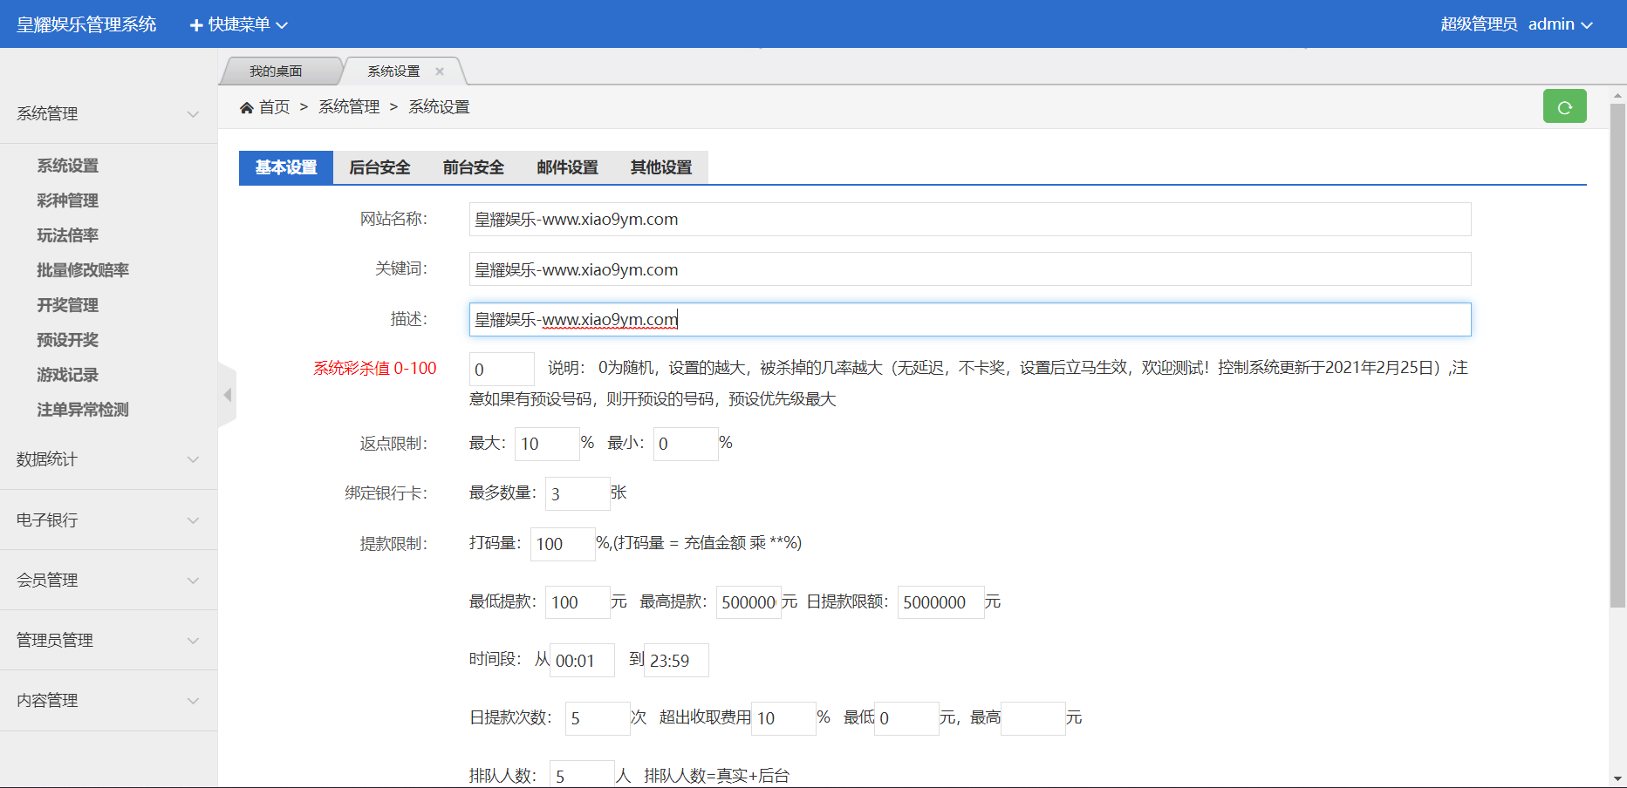Open 注单异常检测 in the sidebar

[83, 410]
